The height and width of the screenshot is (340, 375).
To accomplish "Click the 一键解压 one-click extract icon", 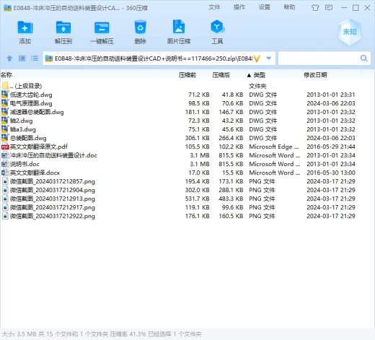I will [102, 27].
